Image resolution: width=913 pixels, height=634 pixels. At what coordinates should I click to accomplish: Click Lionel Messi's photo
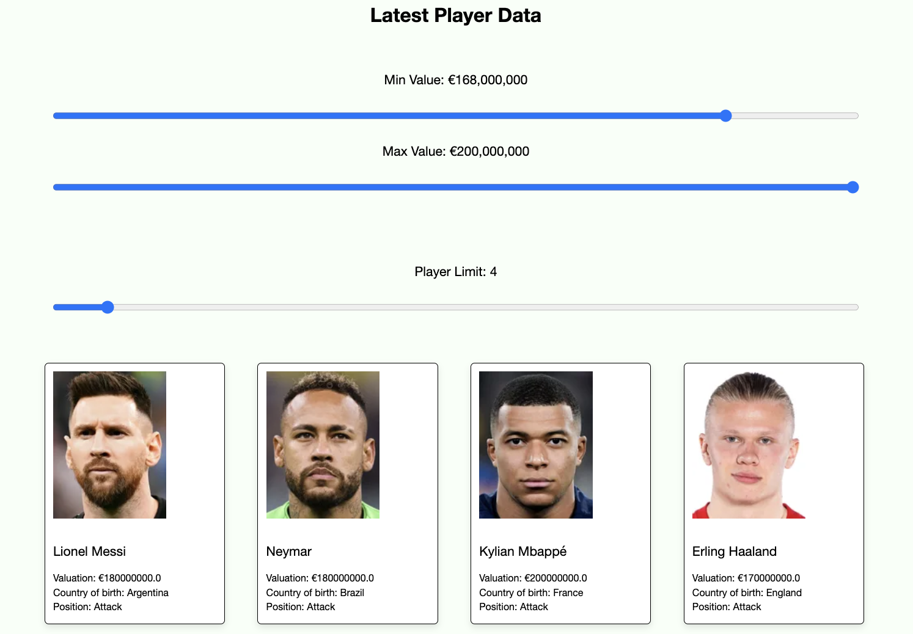click(110, 445)
